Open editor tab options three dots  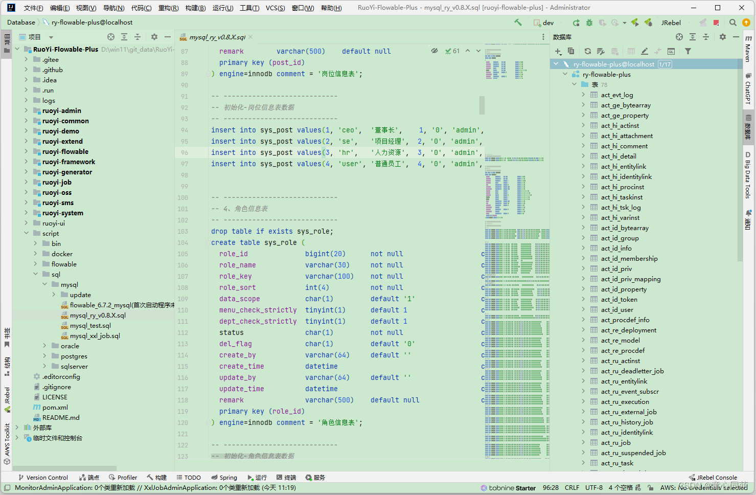543,37
